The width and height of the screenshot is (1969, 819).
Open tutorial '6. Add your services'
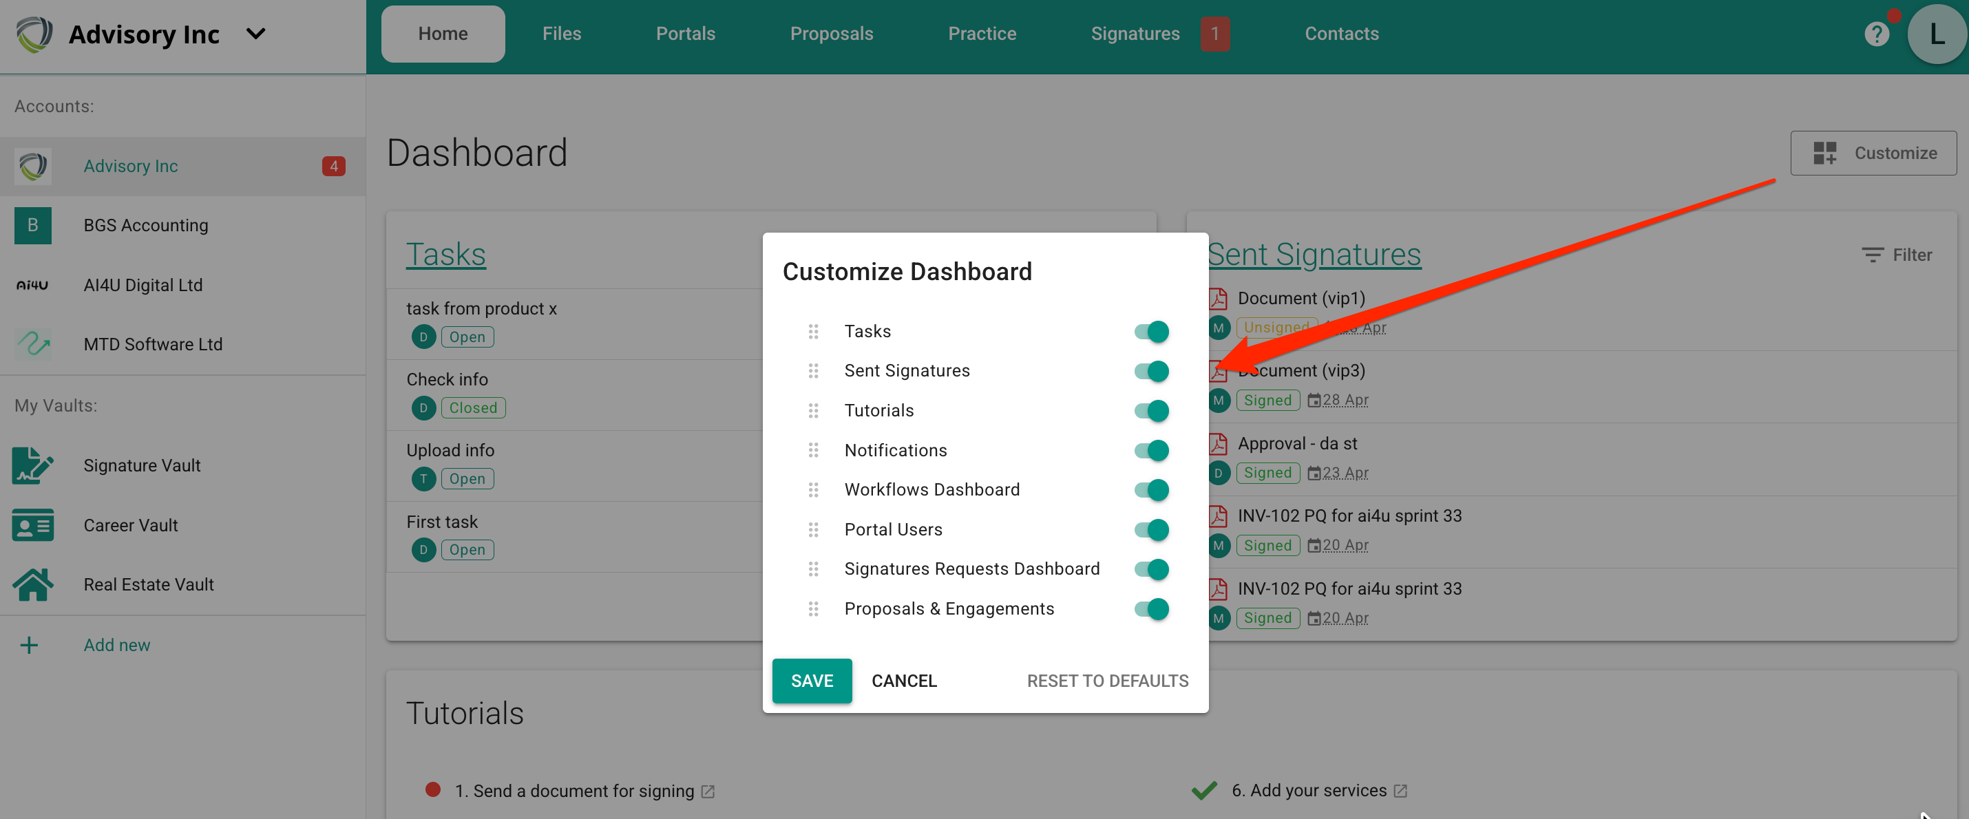[1309, 791]
